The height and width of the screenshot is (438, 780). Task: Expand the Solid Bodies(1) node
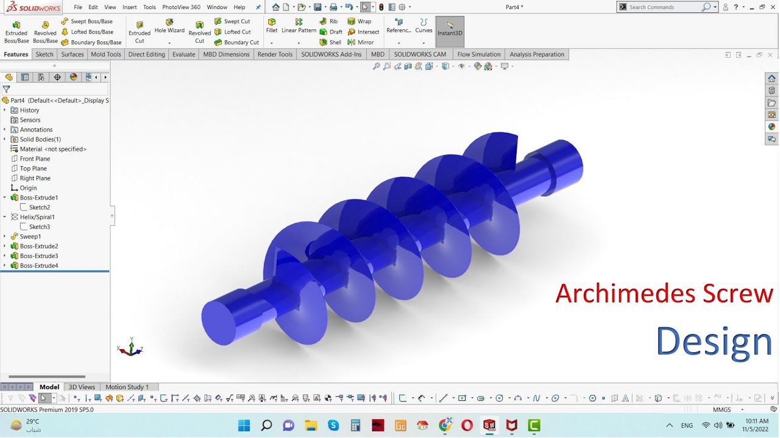pyautogui.click(x=5, y=139)
